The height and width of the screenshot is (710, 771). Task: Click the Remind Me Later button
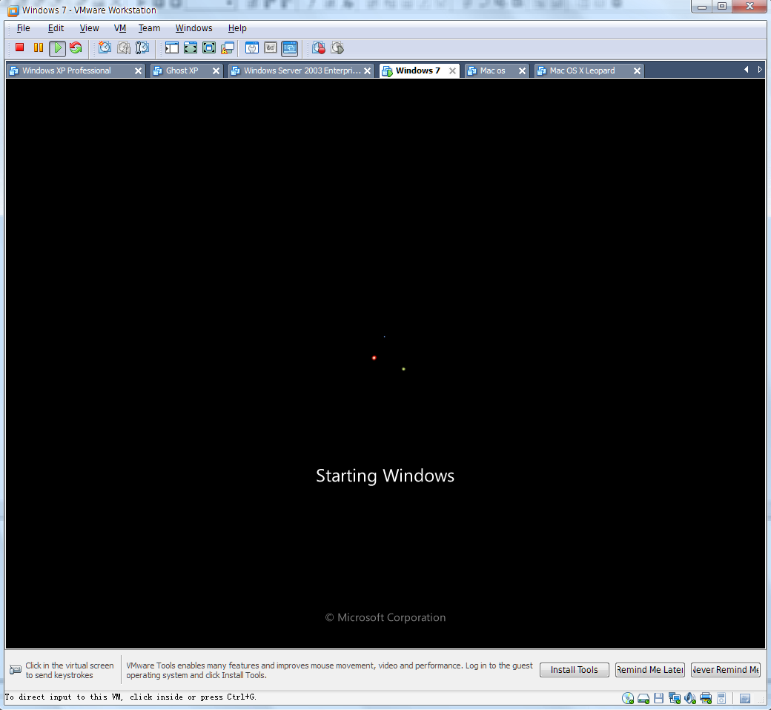[650, 670]
